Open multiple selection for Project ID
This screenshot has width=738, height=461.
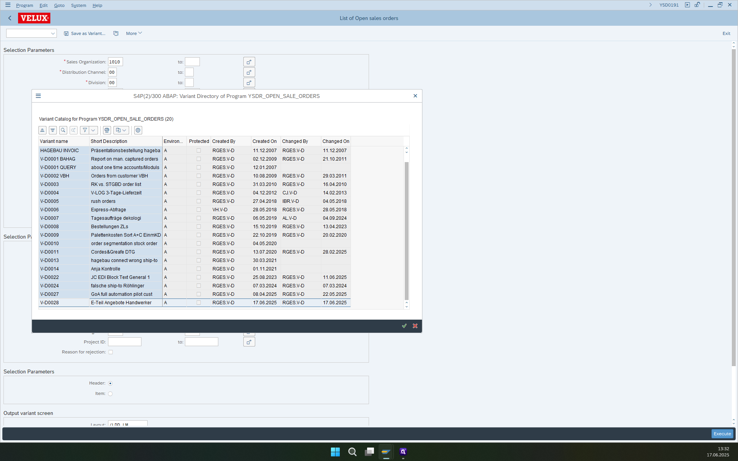coord(249,342)
